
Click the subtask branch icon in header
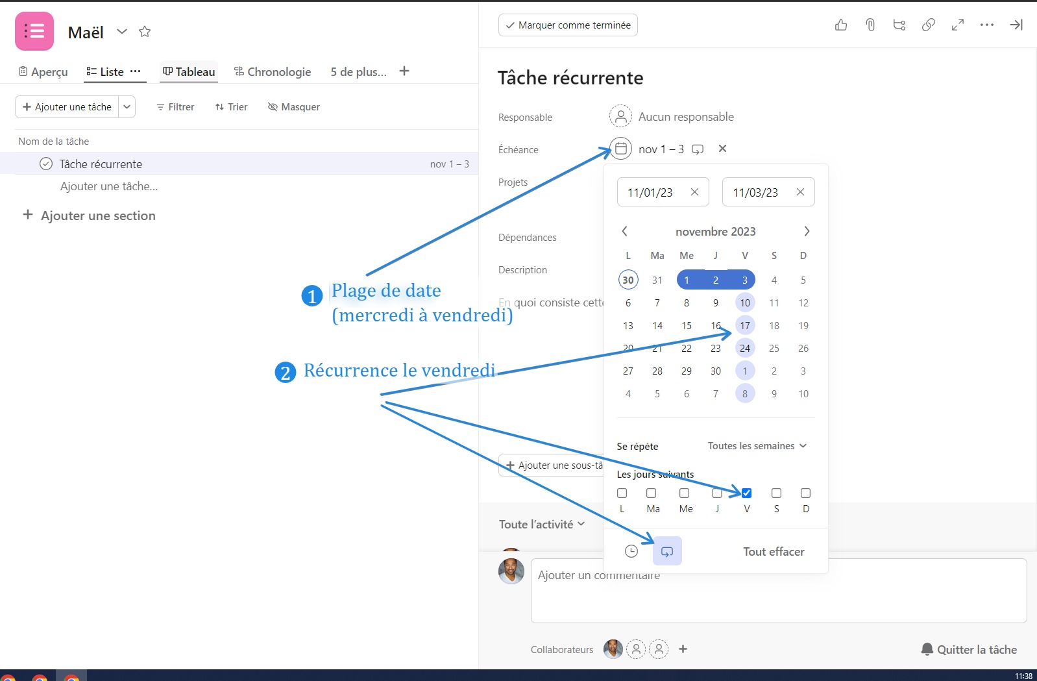click(899, 25)
